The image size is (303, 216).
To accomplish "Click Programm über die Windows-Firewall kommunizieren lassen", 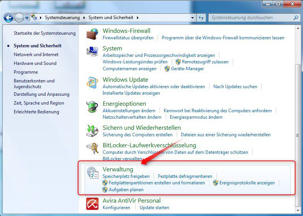I will click(x=223, y=38).
